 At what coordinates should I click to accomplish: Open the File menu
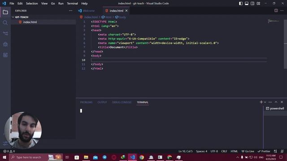tap(12, 4)
